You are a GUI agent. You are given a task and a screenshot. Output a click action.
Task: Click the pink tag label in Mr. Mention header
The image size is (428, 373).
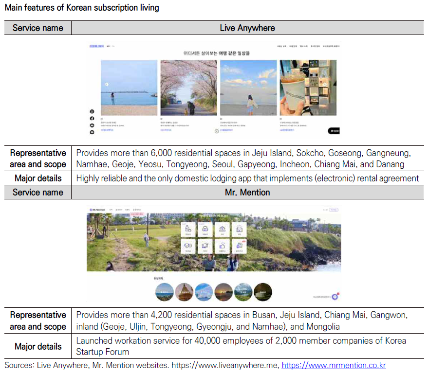137,214
